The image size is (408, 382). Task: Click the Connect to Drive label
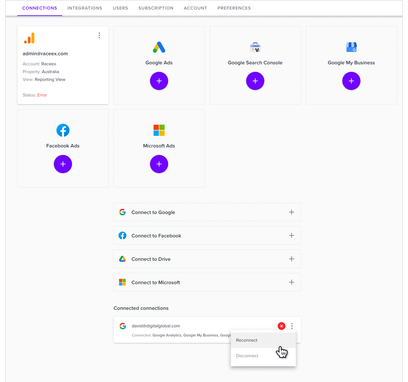(151, 259)
